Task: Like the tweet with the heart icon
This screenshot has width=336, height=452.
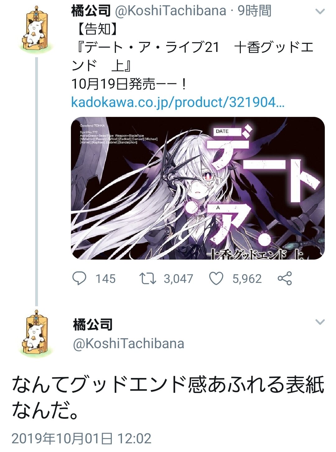Action: (x=216, y=278)
